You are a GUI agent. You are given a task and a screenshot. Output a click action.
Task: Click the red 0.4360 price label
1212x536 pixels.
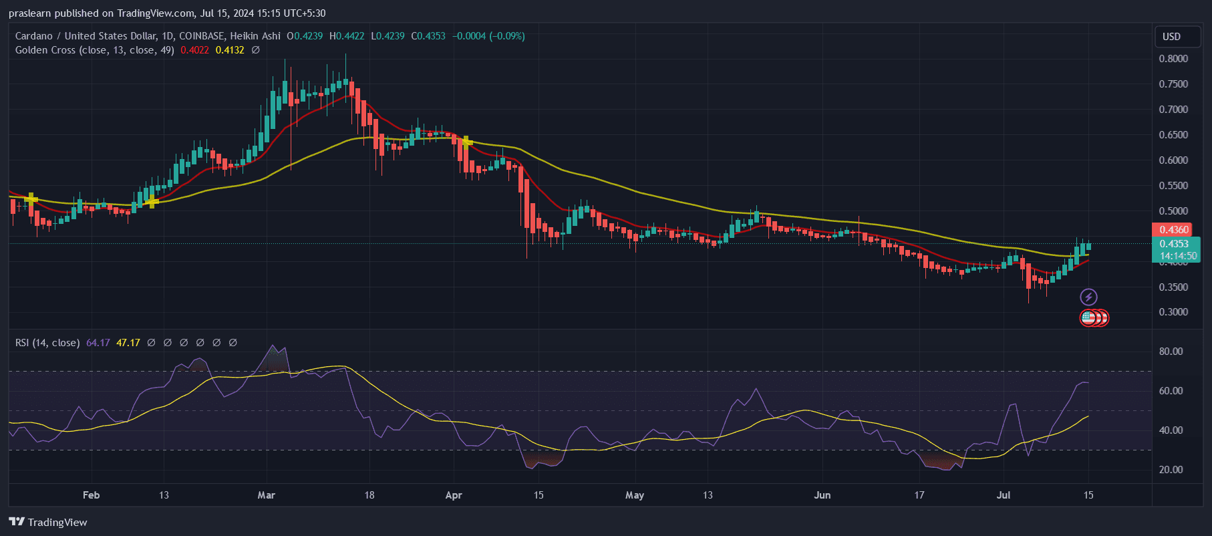[x=1173, y=230]
